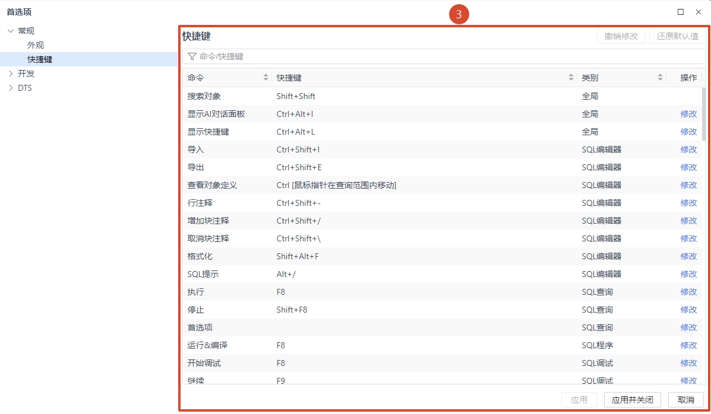This screenshot has width=711, height=414.
Task: Click 修改 for 停止 row
Action: 688,310
